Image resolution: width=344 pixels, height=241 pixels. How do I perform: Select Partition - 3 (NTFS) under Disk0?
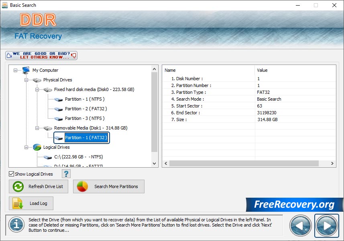click(85, 119)
